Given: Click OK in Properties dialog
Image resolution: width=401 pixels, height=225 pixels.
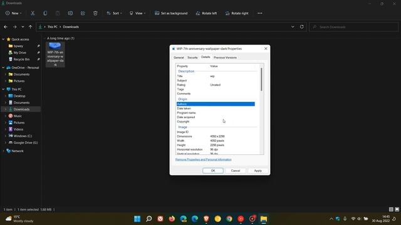Looking at the screenshot, I should (x=213, y=171).
